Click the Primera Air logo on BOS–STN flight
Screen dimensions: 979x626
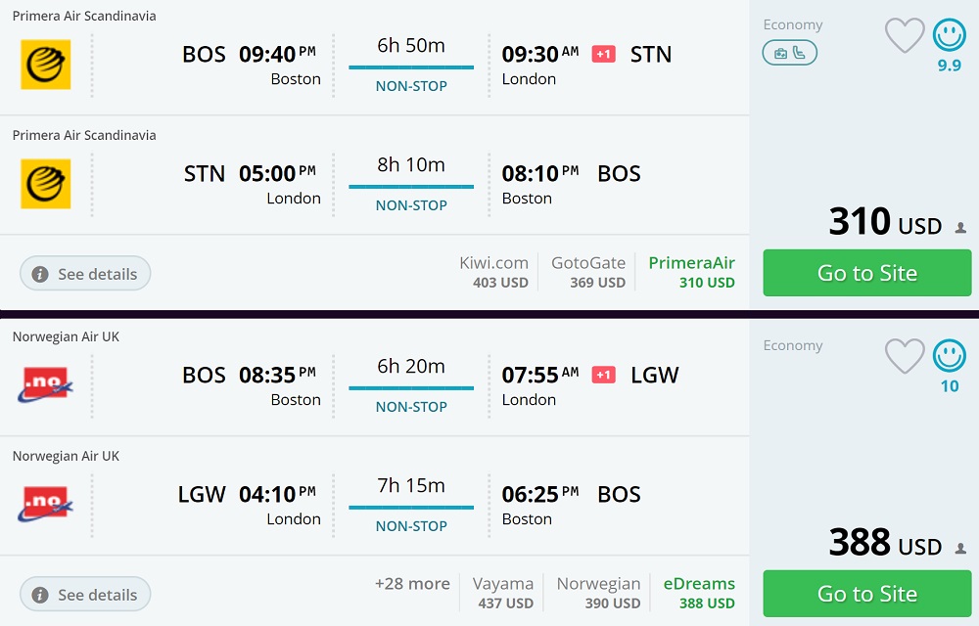point(45,65)
